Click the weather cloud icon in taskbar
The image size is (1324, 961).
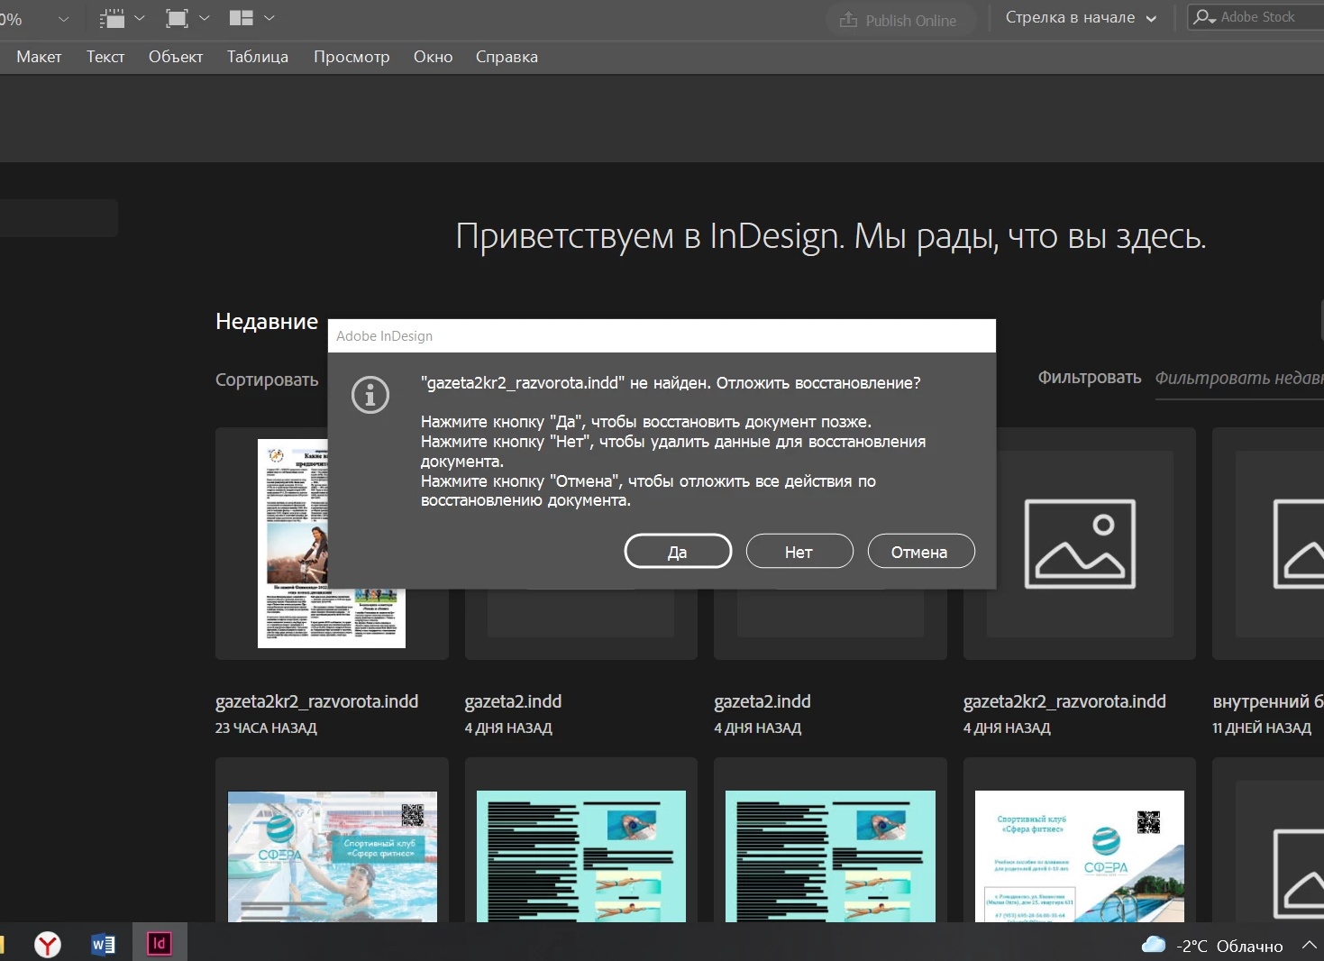pos(1154,945)
